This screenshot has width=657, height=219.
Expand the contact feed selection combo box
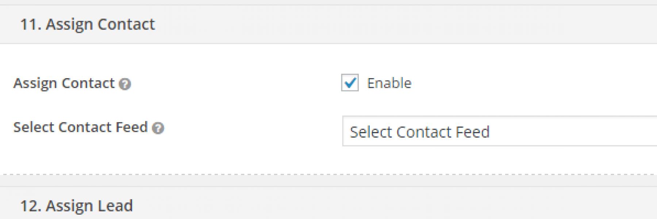[474, 132]
